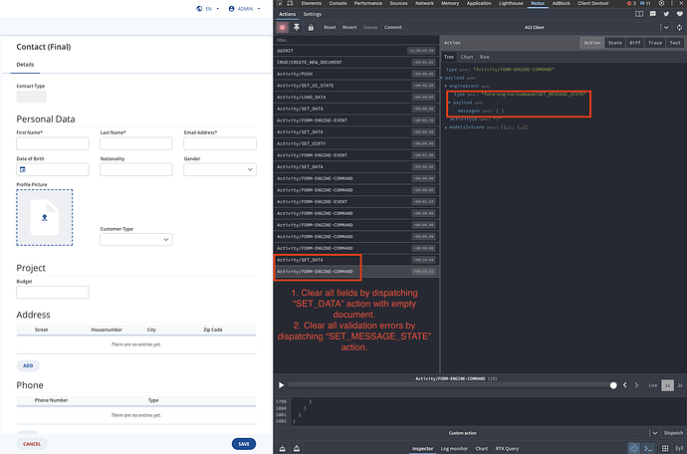The image size is (687, 454).
Task: Click the Revert button
Action: click(x=349, y=27)
